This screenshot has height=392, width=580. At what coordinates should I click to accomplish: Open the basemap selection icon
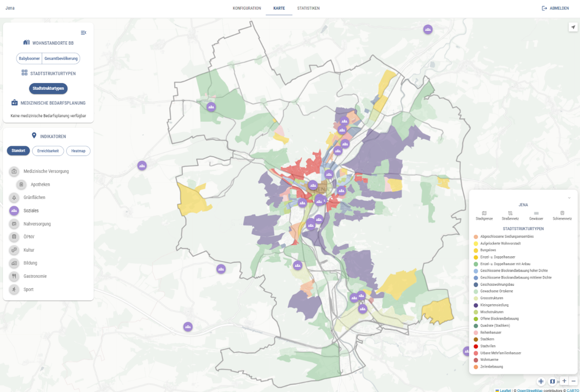[x=552, y=381]
